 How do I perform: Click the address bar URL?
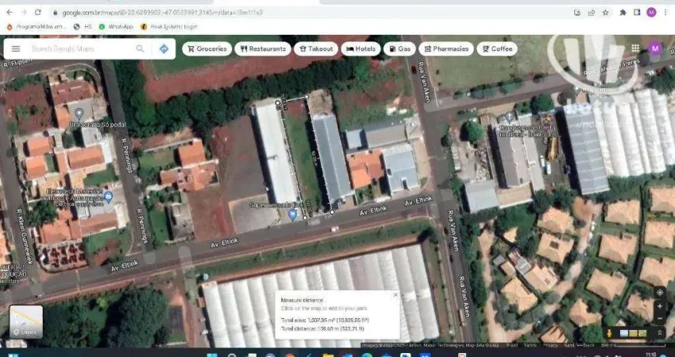162,13
